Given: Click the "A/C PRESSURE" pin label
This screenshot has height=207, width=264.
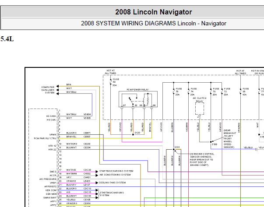Looking at the screenshot, I should (x=48, y=179).
